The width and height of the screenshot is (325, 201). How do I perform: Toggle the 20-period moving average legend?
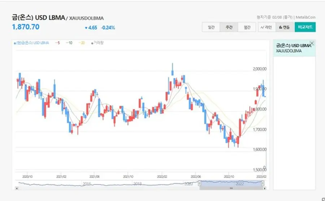click(x=81, y=43)
